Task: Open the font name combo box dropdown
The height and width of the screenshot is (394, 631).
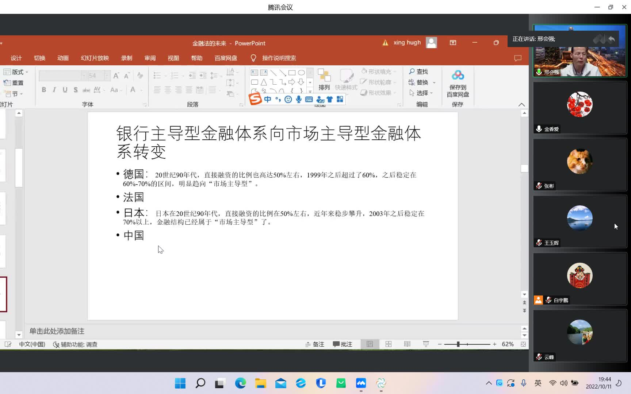Action: [x=84, y=76]
